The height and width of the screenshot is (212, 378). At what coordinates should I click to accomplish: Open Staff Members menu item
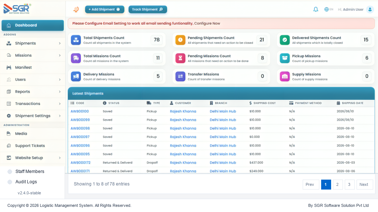coord(30,172)
